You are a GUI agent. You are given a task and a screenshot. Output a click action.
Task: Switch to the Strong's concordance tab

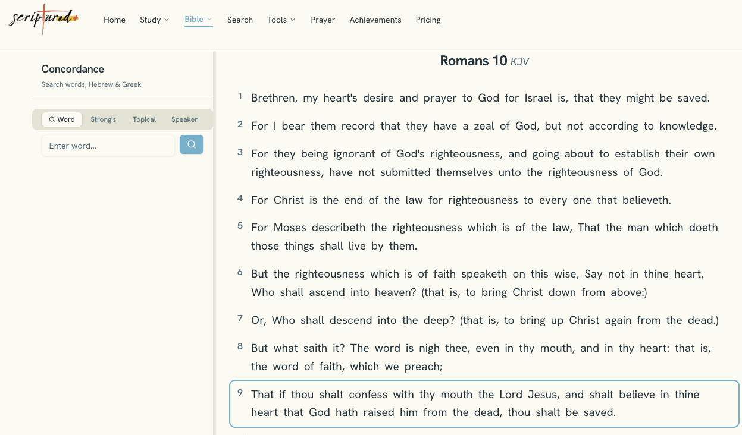103,119
